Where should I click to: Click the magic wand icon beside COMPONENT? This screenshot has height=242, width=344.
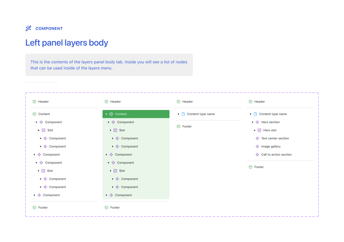pyautogui.click(x=28, y=28)
